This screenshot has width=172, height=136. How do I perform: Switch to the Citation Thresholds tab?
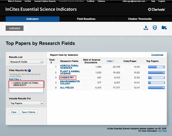pos(140,19)
